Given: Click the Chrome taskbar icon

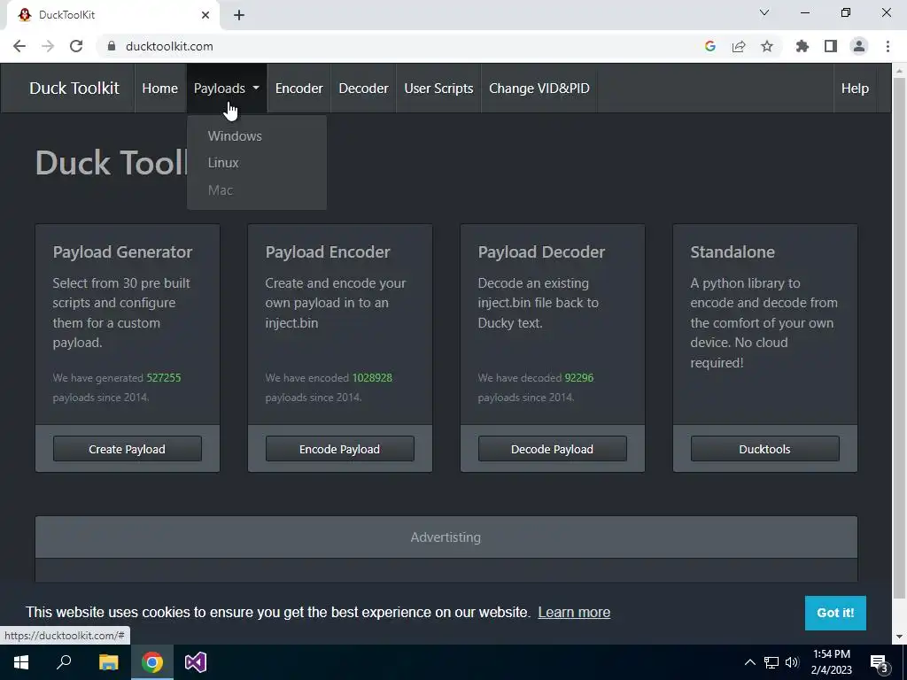Looking at the screenshot, I should coord(152,662).
